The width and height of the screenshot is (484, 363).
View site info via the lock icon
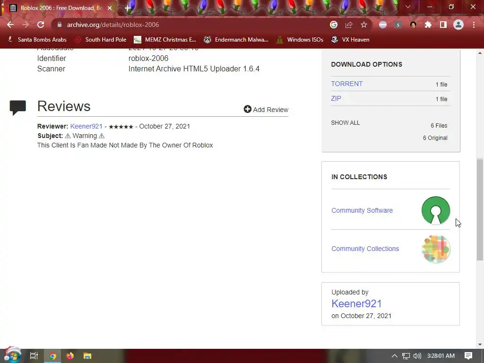tap(60, 25)
